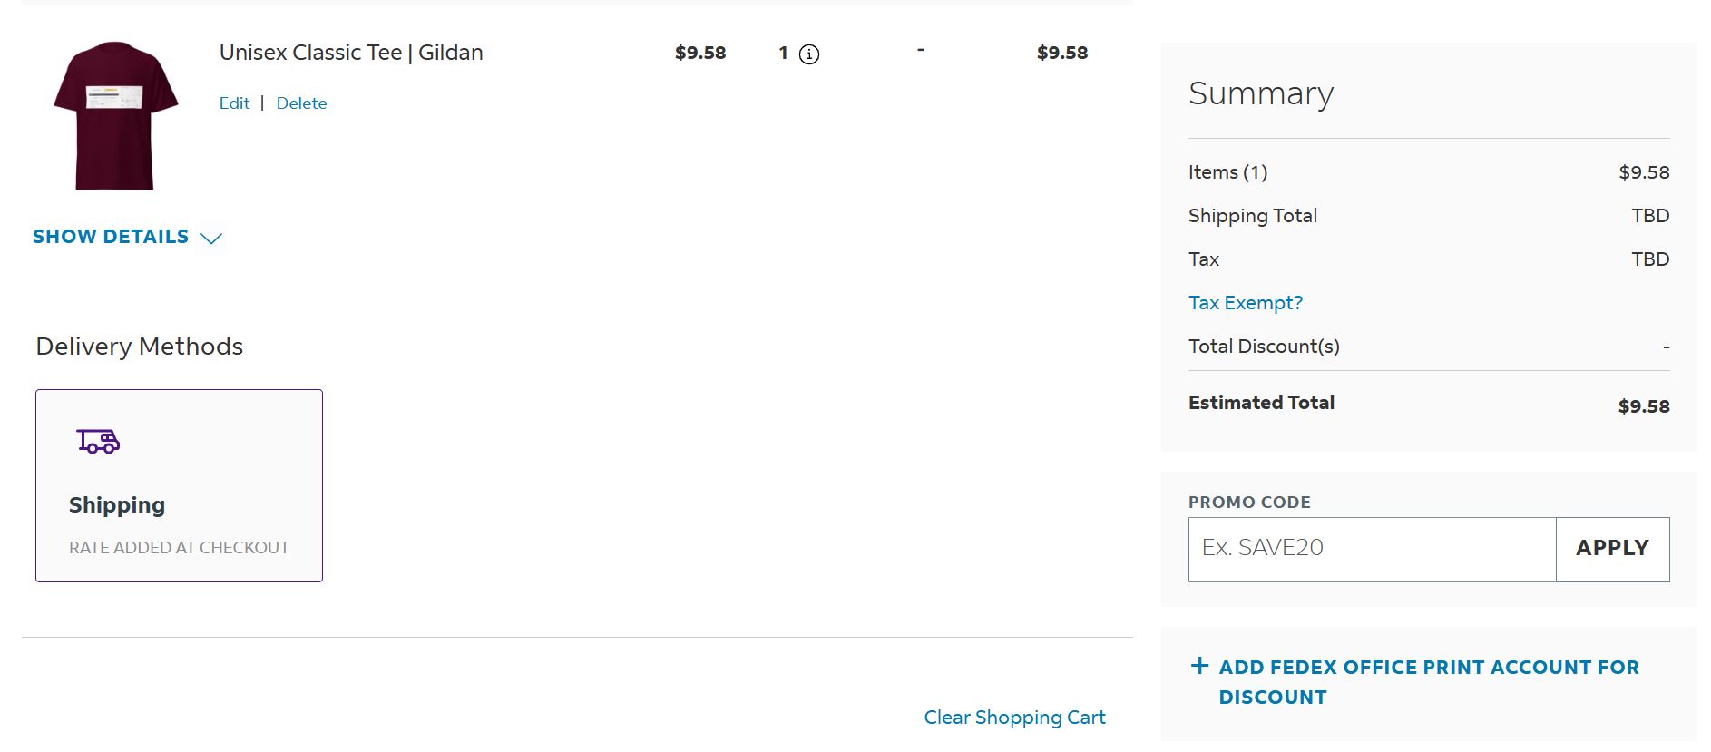Clear the shopping cart
Image resolution: width=1711 pixels, height=752 pixels.
click(1013, 717)
